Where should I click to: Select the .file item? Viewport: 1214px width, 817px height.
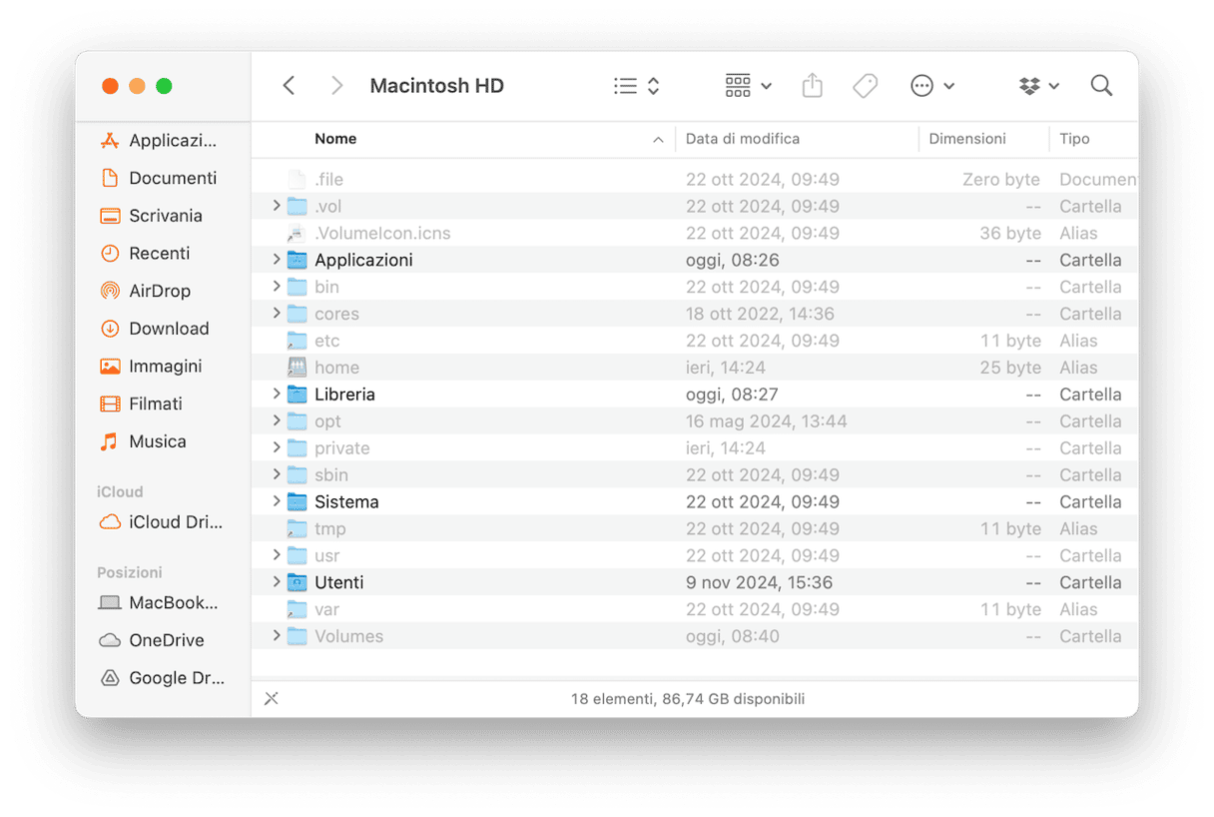point(328,180)
